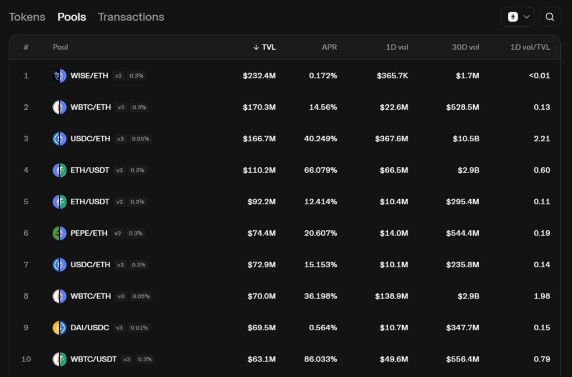
Task: Switch to the Tokens tab
Action: [27, 17]
